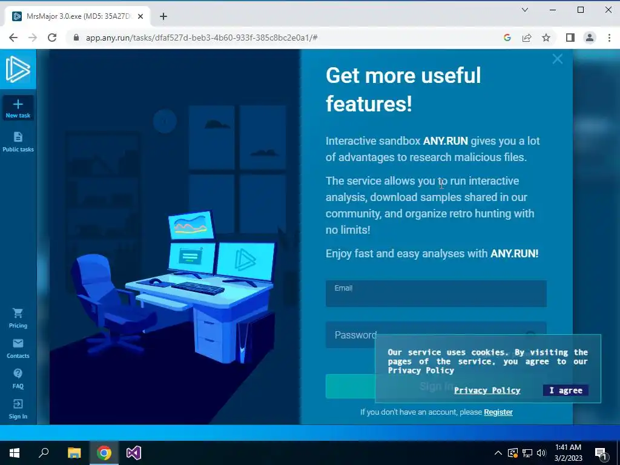Open a new Chrome tab
Screen dimensions: 620x465
pos(163,16)
